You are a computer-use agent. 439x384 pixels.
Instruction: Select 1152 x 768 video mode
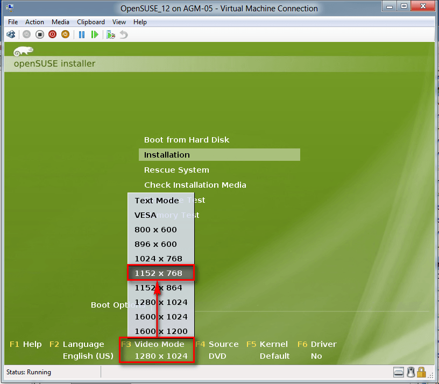tap(159, 273)
